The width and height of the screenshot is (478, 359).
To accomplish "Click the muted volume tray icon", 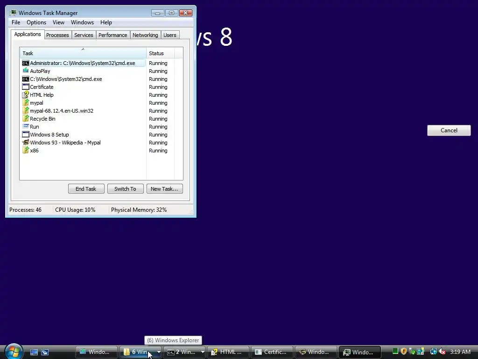I will click(x=442, y=352).
